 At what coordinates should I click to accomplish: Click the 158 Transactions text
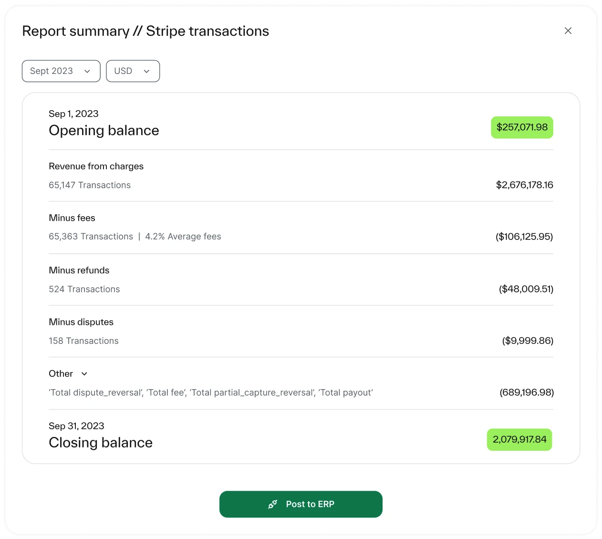83,341
